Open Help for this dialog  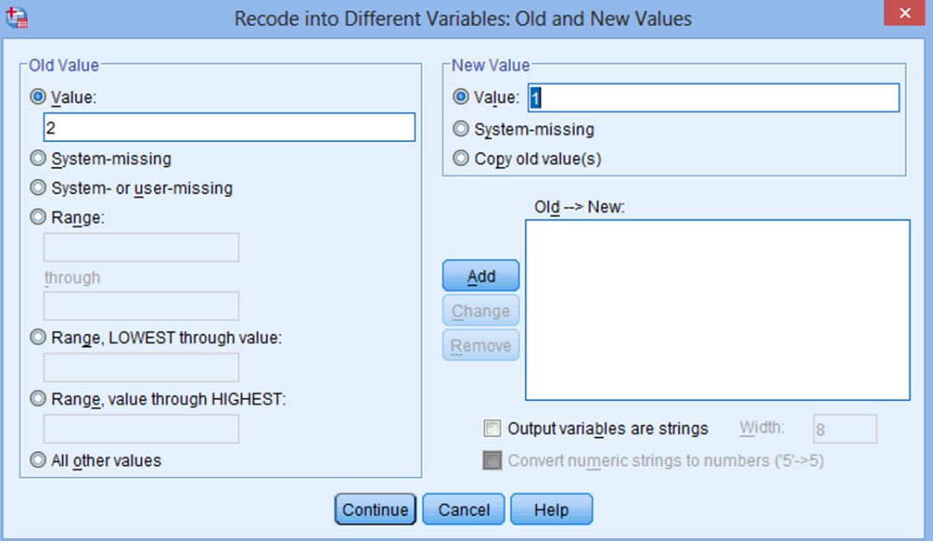[551, 510]
